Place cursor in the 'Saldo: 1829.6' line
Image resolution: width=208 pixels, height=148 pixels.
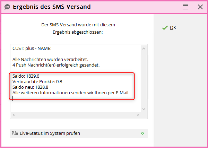click(26, 76)
